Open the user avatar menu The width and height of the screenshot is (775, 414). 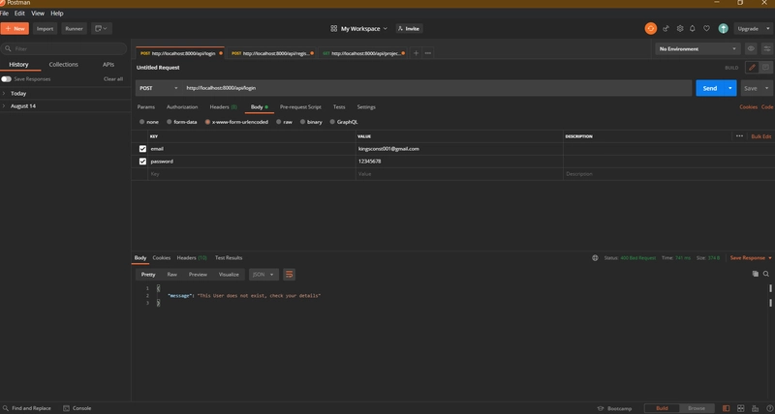pyautogui.click(x=723, y=29)
